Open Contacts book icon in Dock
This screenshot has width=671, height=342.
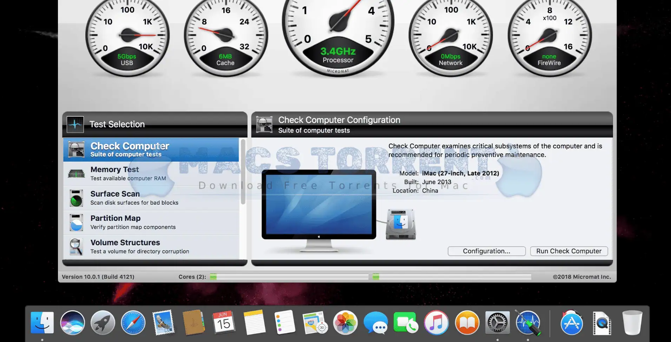(194, 322)
